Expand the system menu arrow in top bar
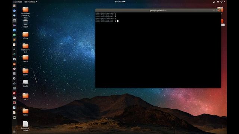239x134 pixels. [224, 1]
